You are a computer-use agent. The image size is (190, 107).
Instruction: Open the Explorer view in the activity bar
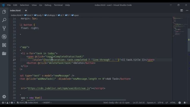tap(4, 12)
